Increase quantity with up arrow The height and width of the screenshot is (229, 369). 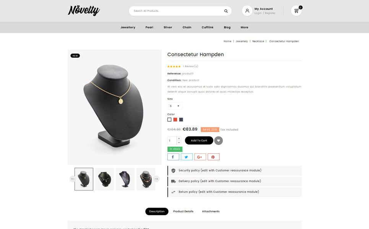click(179, 138)
